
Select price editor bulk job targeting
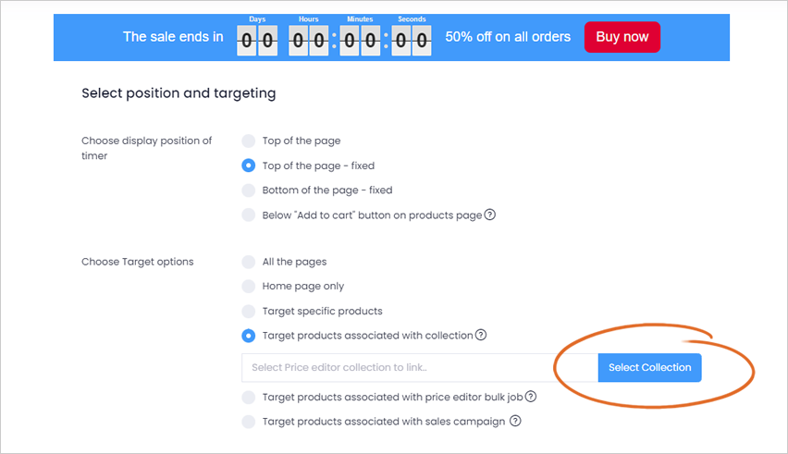248,398
